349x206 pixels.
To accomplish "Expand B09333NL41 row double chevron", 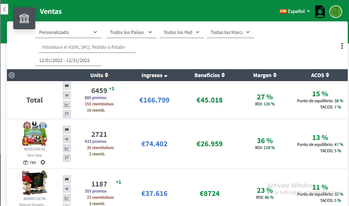I will 67,139.
